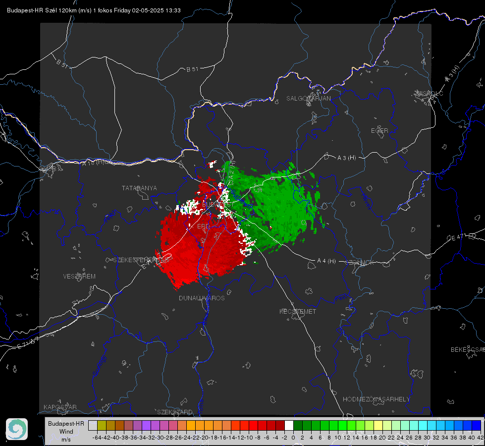
Task: Pick the light gray swatch left of -64
Action: 93,425
